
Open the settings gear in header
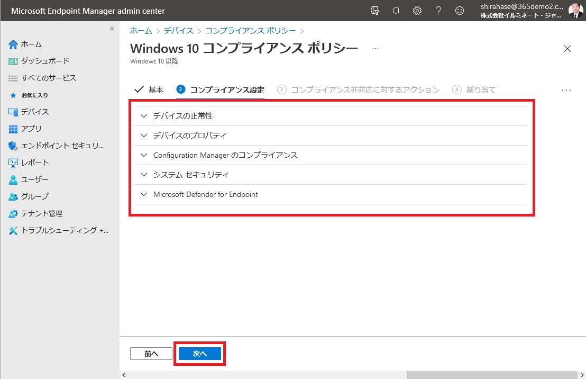coord(417,11)
